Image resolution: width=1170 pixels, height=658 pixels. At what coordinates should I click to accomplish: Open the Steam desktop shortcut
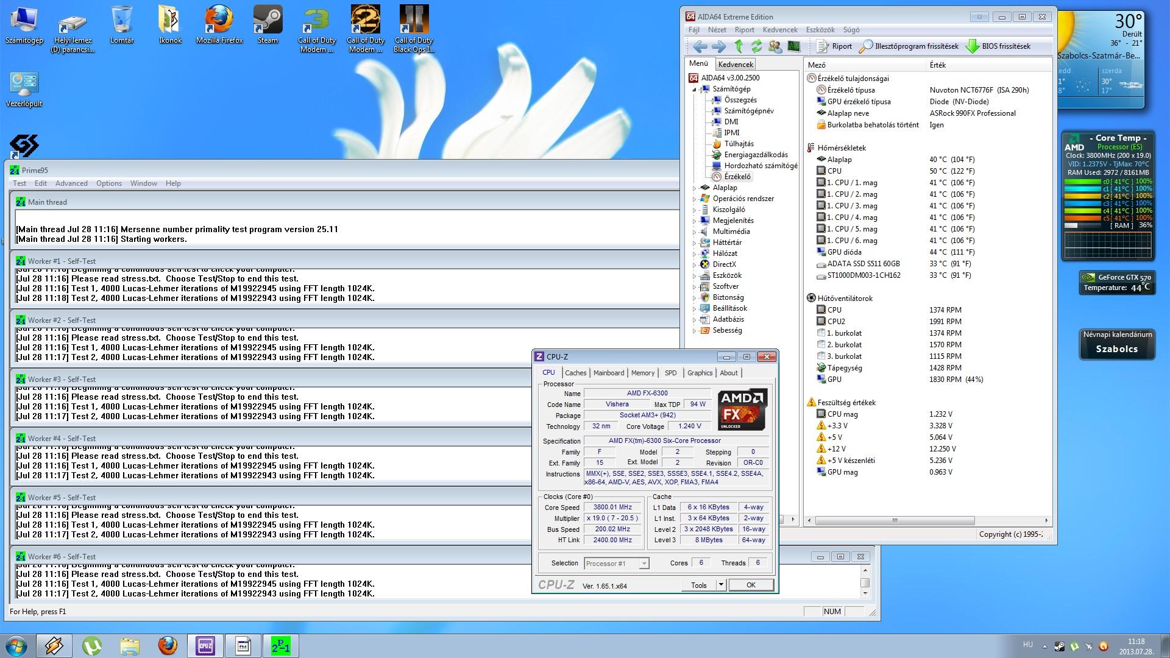pos(268,25)
